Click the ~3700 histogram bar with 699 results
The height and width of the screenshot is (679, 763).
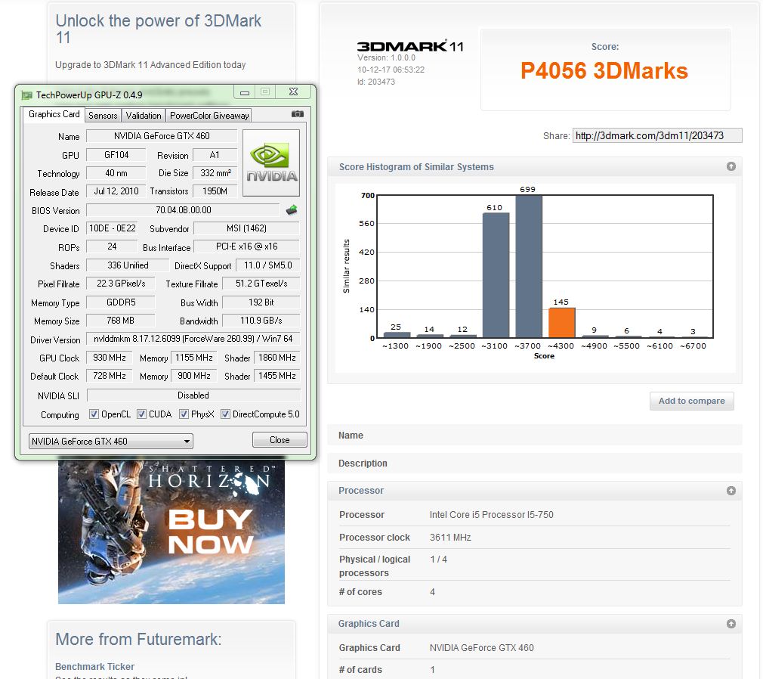tap(529, 266)
